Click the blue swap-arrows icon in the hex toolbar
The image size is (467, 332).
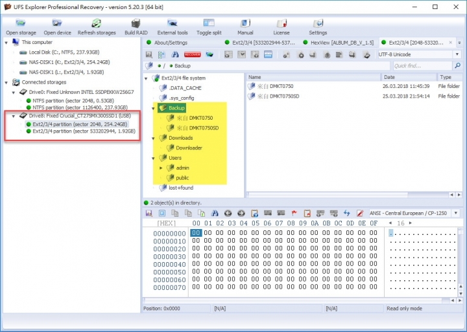(346, 213)
